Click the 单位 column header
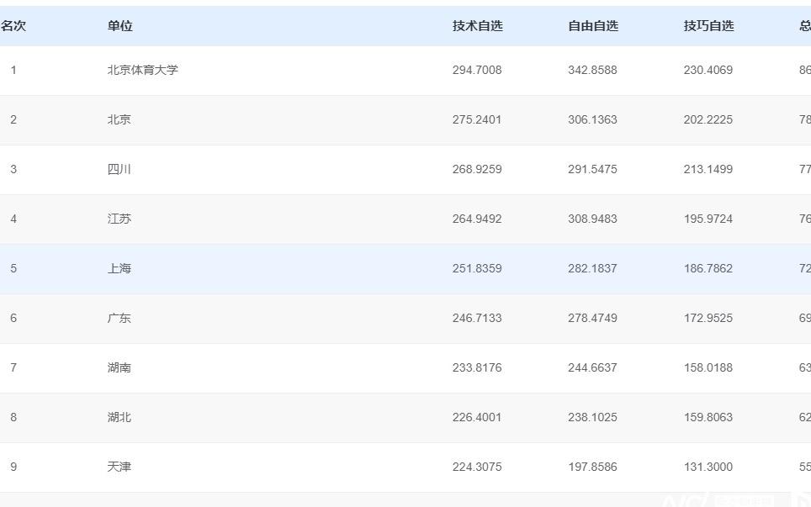 (119, 26)
